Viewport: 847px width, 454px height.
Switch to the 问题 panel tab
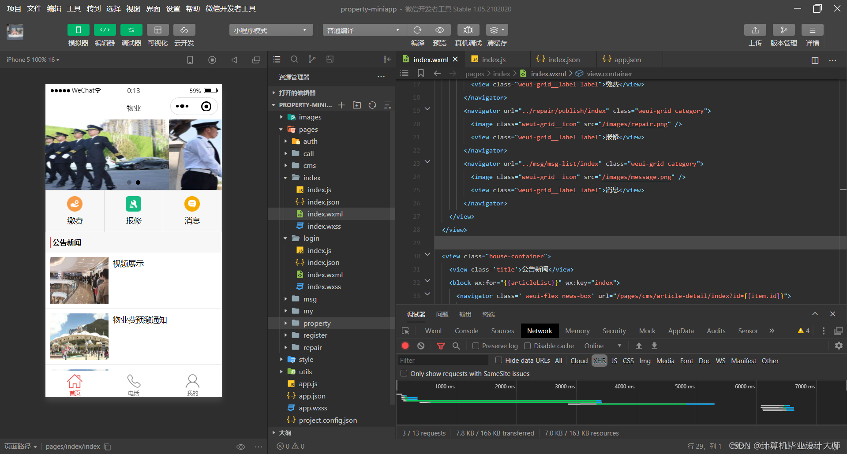pos(442,314)
